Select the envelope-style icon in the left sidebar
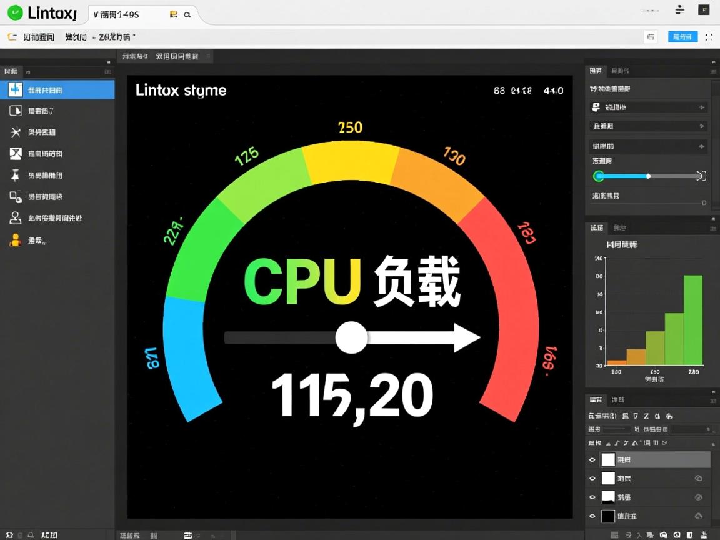Screen dimensions: 720x540 [x=16, y=153]
